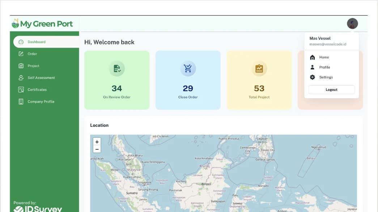Click the Home house icon
The image size is (378, 212).
(313, 57)
